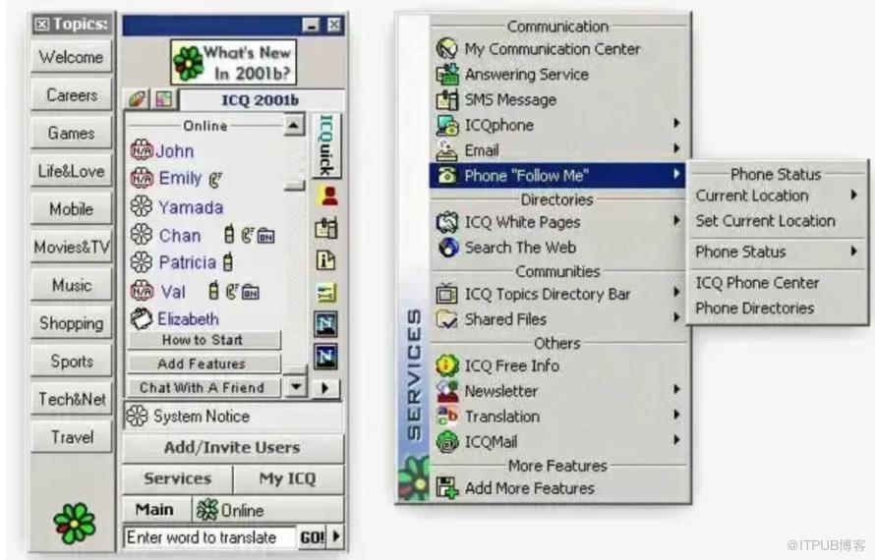Click the Email menu icon
This screenshot has width=875, height=560.
point(447,150)
